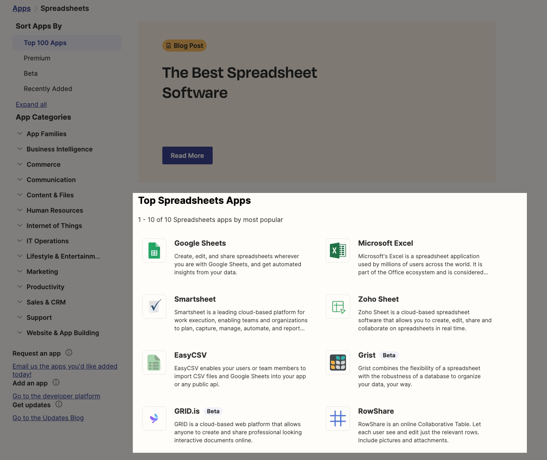Expand the Human Resources category
Image resolution: width=547 pixels, height=460 pixels.
click(20, 210)
